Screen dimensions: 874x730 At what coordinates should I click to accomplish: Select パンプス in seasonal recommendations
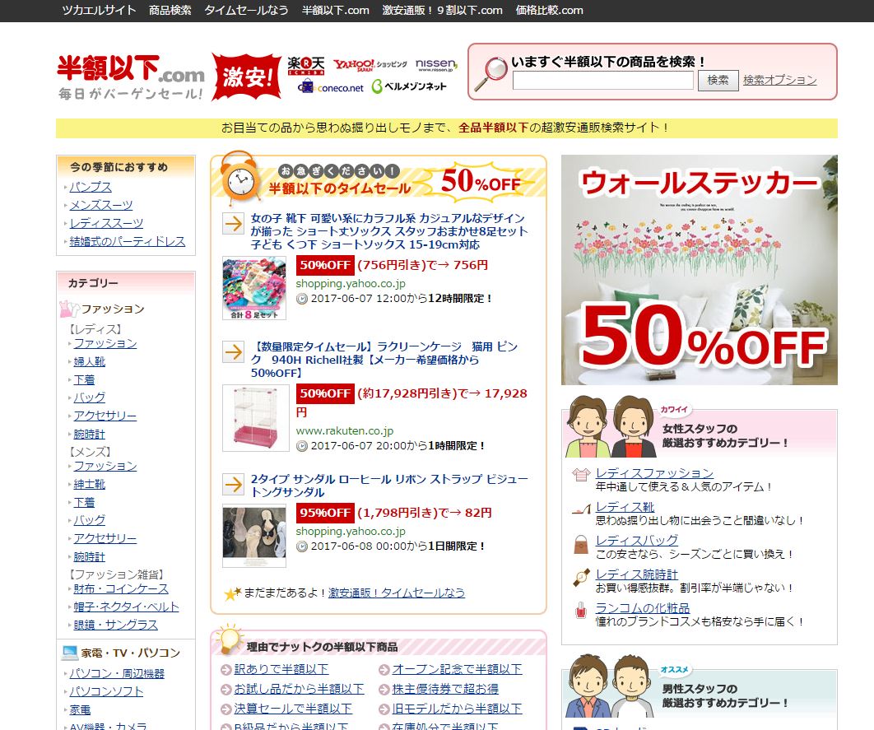(91, 187)
